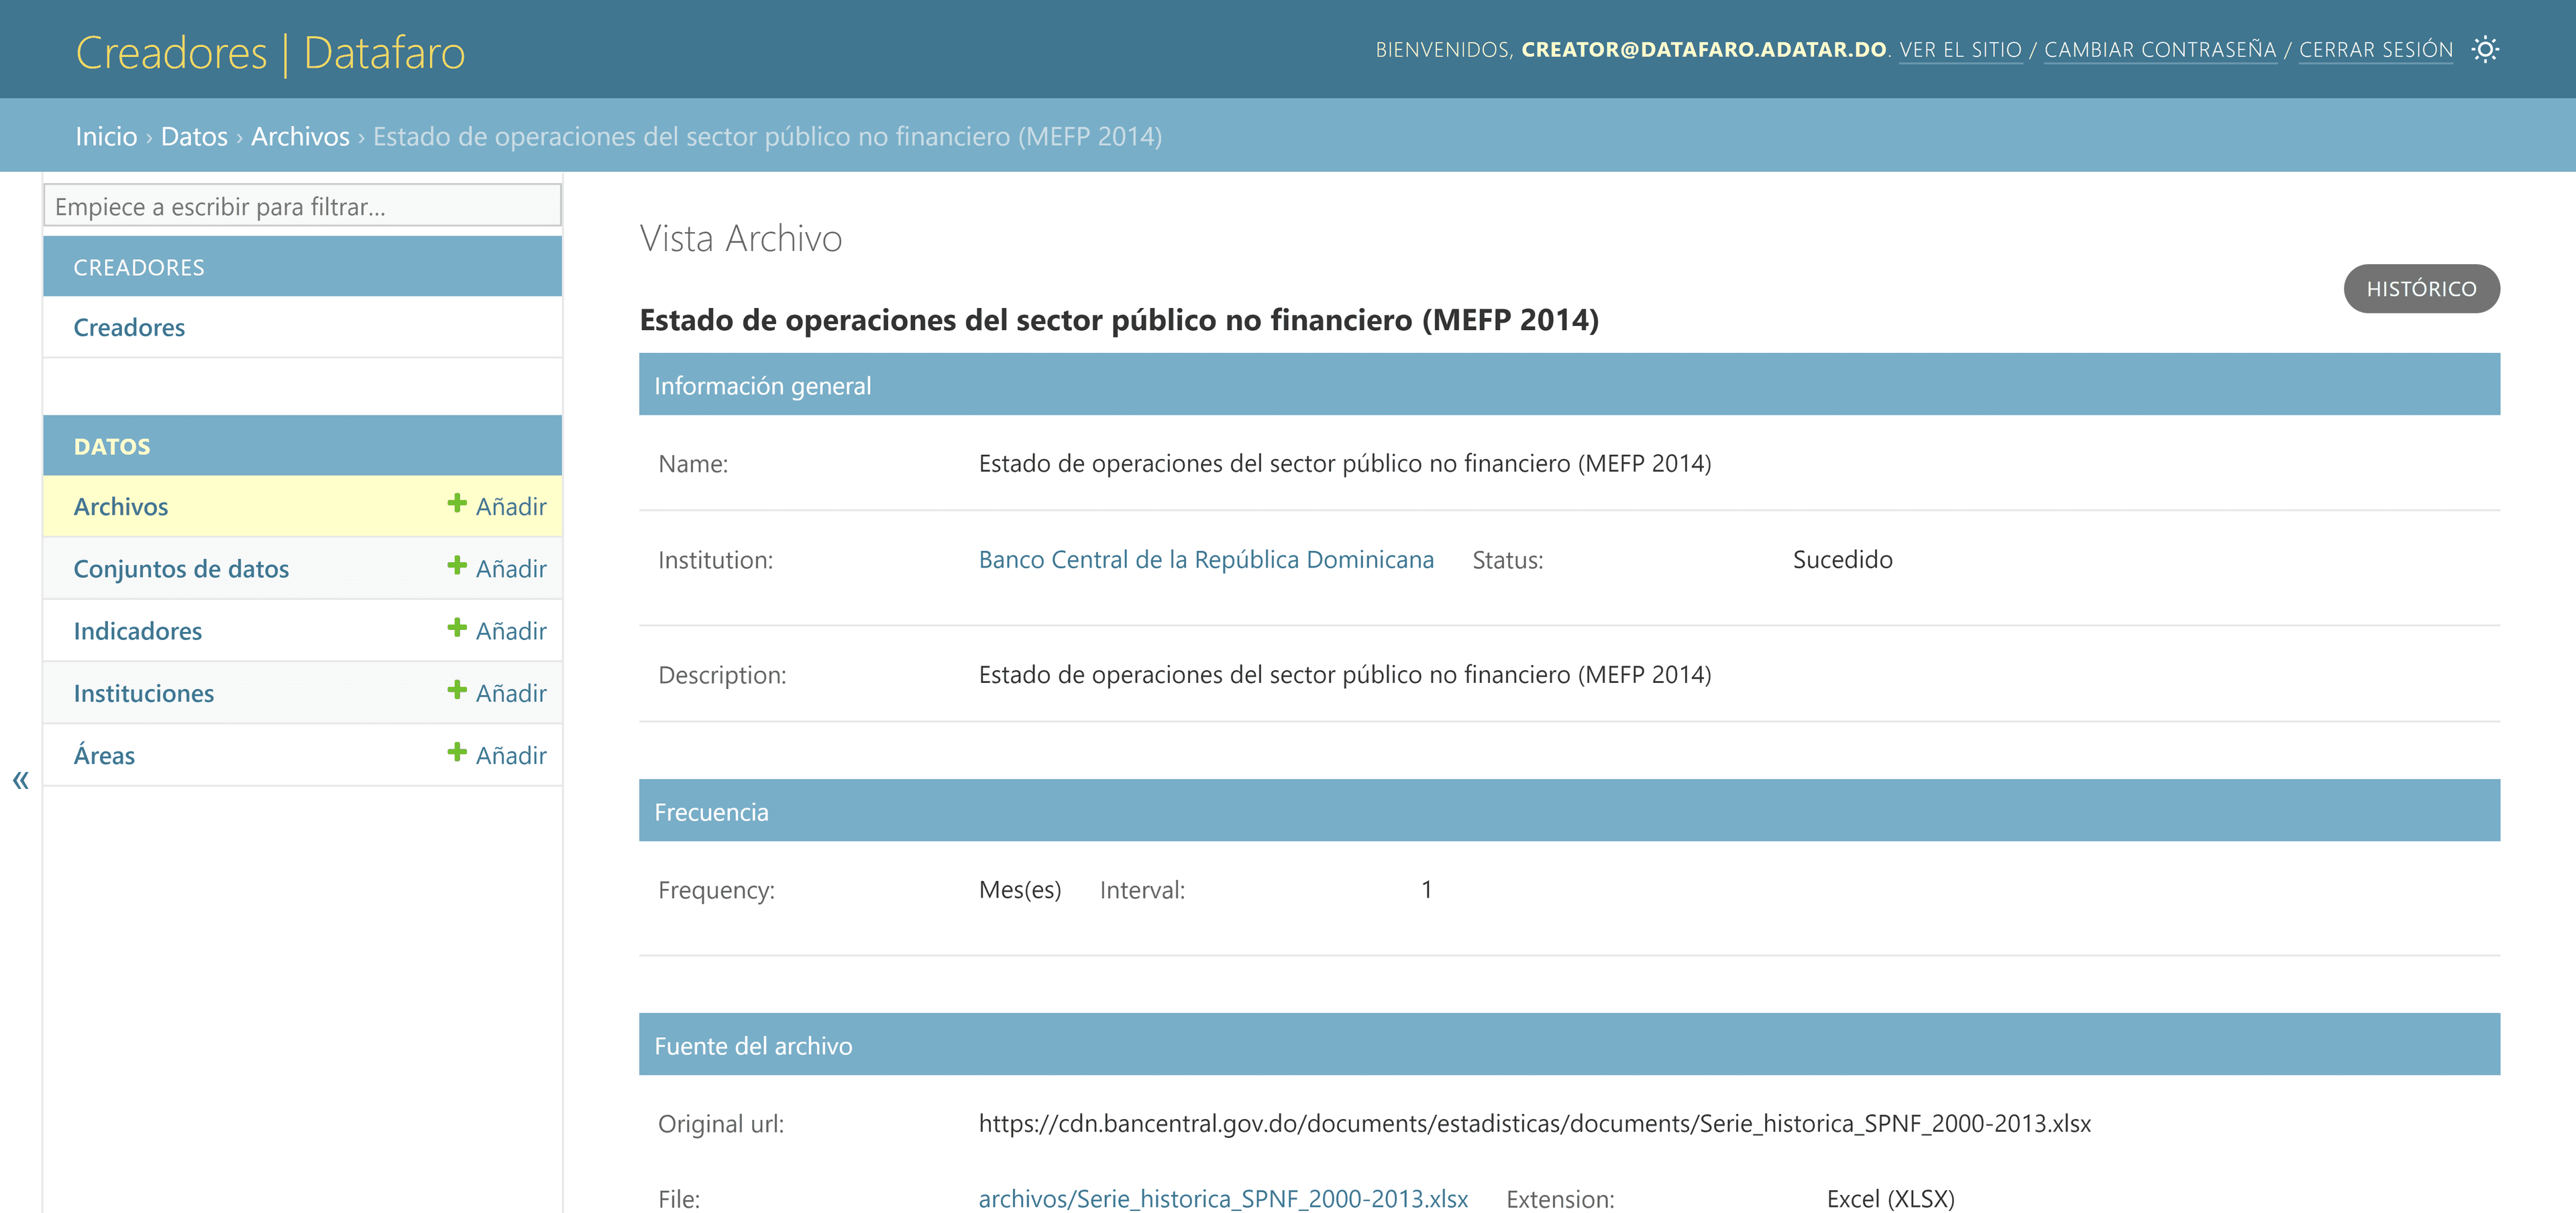Click the Frequency value Mes(es)
The image size is (2576, 1213).
(x=1020, y=889)
